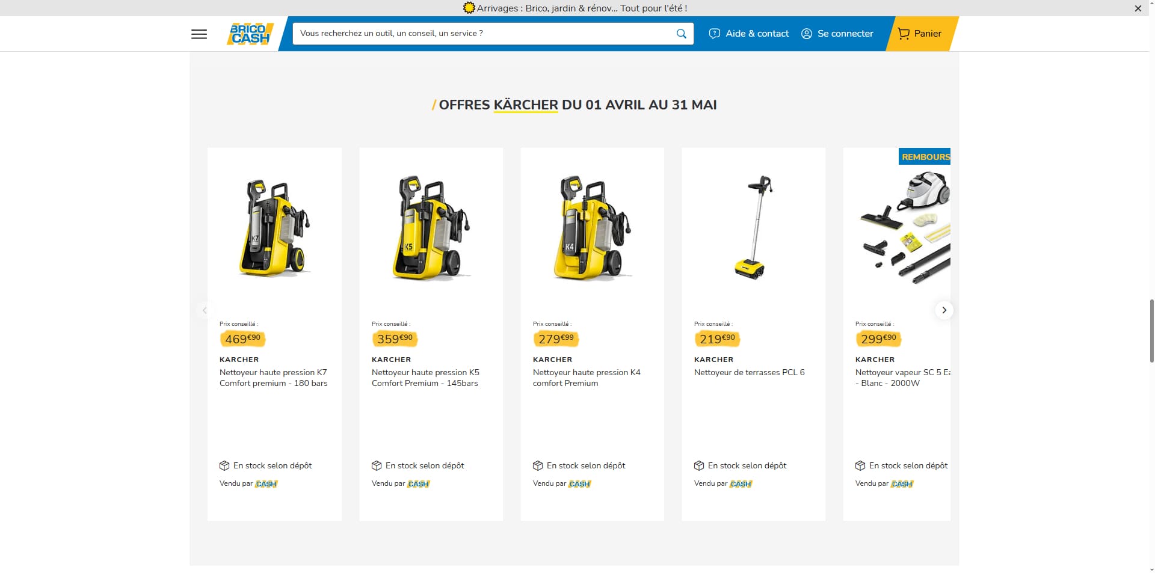
Task: Open the K7 pressure washer image
Action: (x=275, y=228)
